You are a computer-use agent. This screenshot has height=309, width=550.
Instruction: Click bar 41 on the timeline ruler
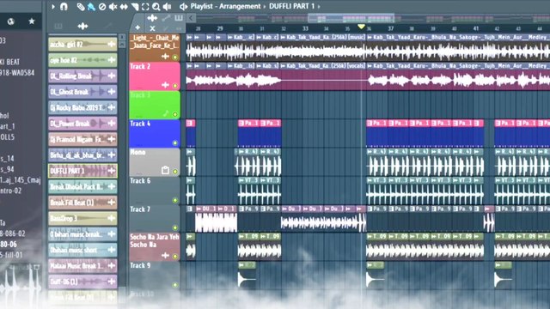click(x=475, y=28)
